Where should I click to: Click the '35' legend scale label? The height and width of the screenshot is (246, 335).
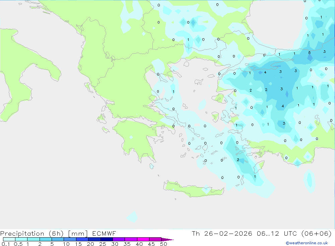[x=127, y=244]
